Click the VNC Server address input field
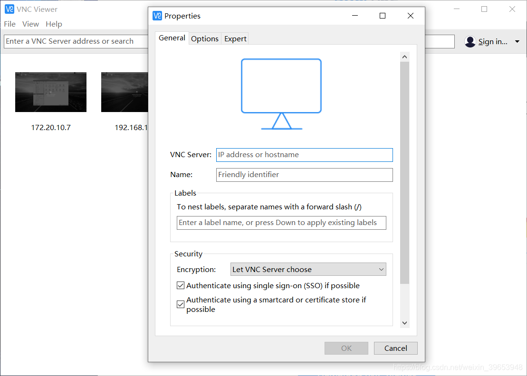Image resolution: width=527 pixels, height=376 pixels. click(x=304, y=155)
